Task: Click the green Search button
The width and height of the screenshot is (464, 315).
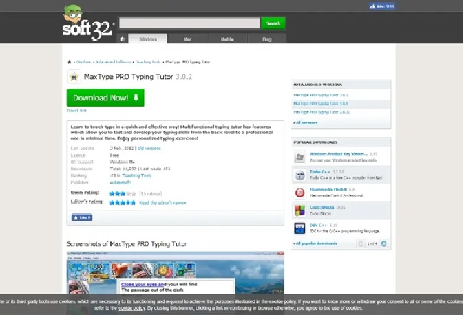Action: (x=273, y=23)
